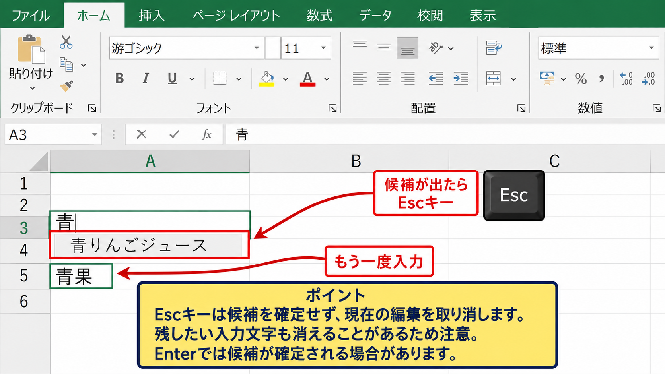
Task: Click Decrease Indent icon
Action: (436, 78)
